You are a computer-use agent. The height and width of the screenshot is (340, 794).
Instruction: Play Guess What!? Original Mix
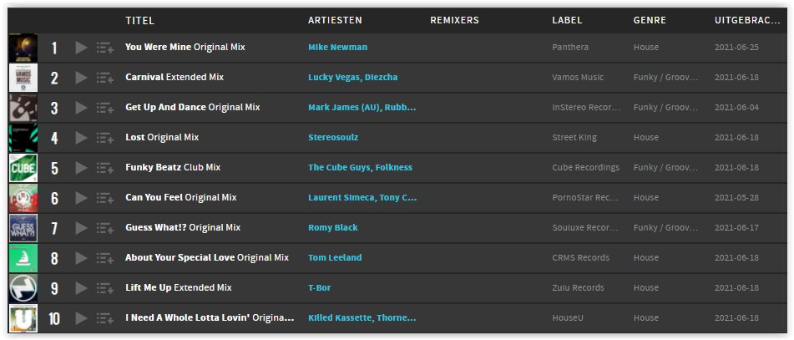(81, 229)
